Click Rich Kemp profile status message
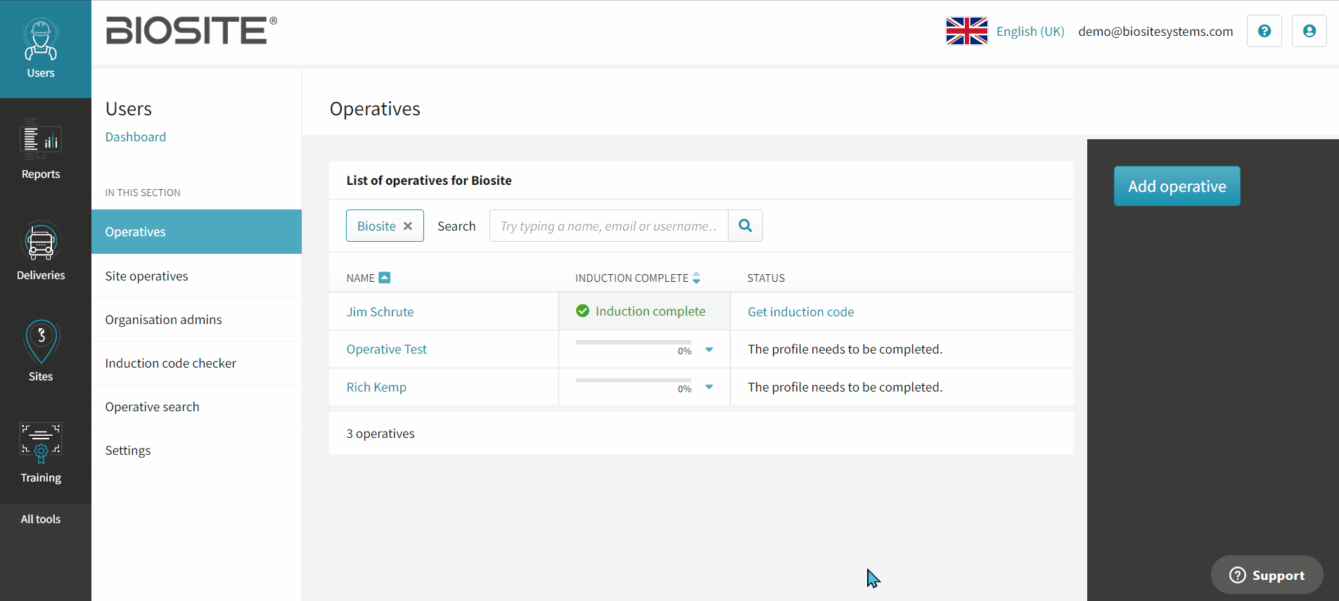Screen dimensions: 1339x601 click(x=845, y=387)
